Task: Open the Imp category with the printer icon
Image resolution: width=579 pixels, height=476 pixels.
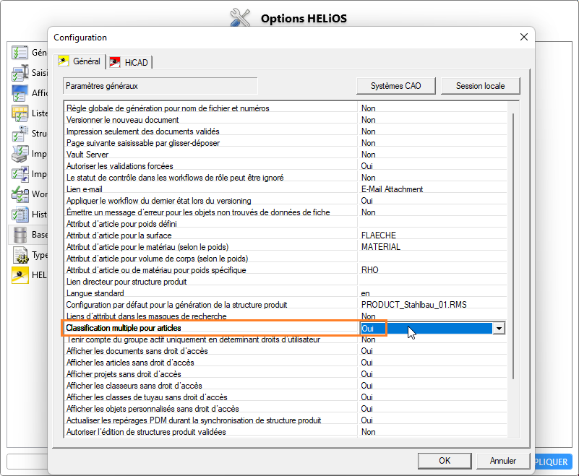Action: (x=29, y=154)
